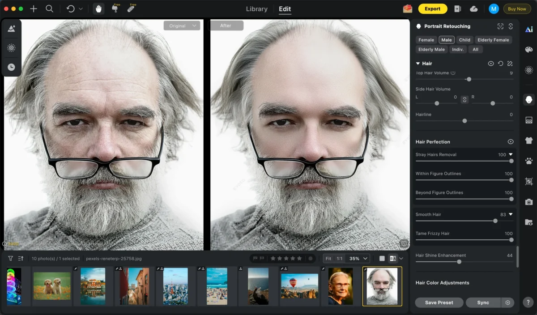Toggle Hair Perfection visibility eye
537x315 pixels.
[x=511, y=142]
